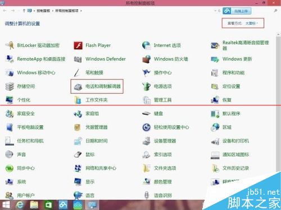Open 恢复 icon

(215, 100)
